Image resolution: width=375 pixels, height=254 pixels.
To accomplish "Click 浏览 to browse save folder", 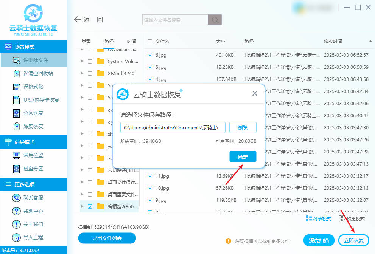I will 243,128.
